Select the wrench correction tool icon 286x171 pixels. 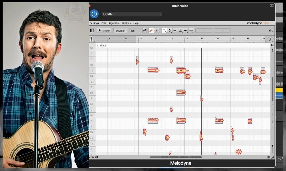pyautogui.click(x=156, y=30)
